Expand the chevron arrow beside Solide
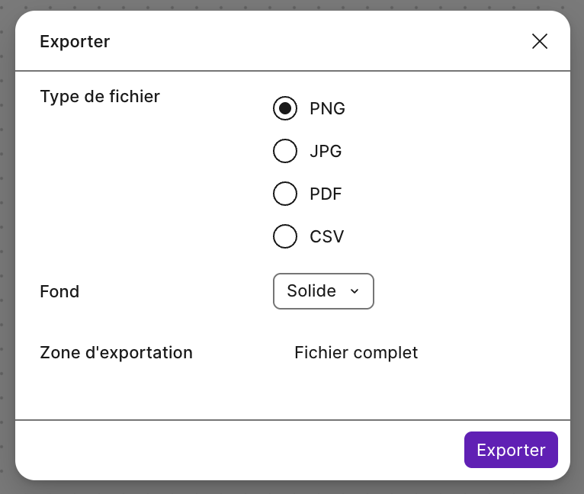The width and height of the screenshot is (584, 494). [354, 291]
